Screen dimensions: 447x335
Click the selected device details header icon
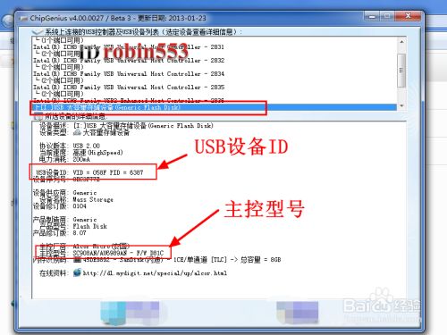[x=38, y=116]
